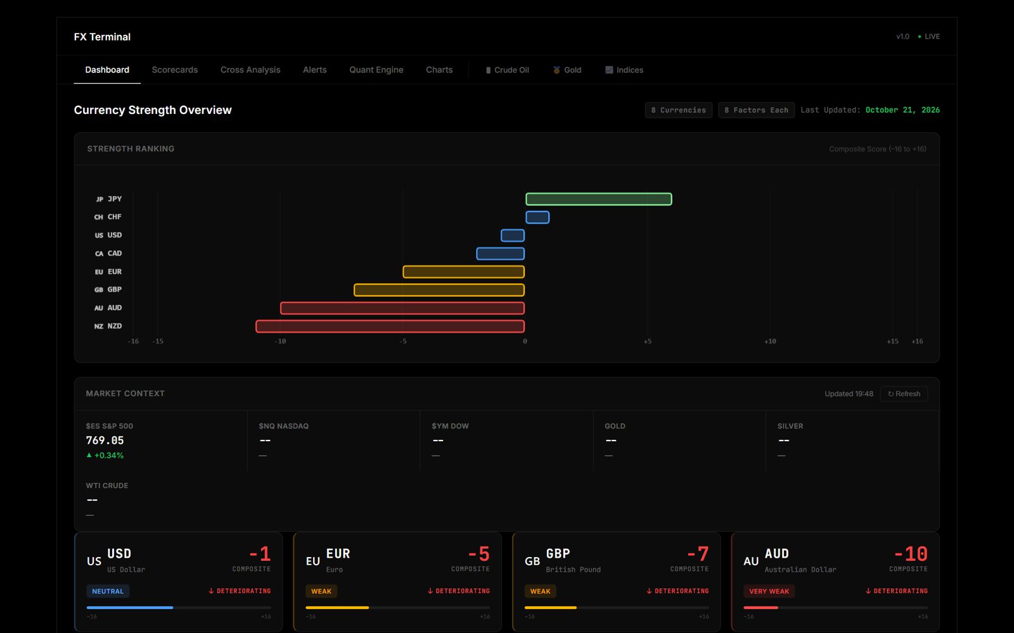Click the WTI CRUDE tile
This screenshot has height=633, width=1014.
(x=160, y=500)
